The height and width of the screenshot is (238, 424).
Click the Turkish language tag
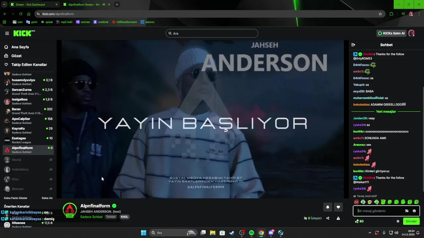pyautogui.click(x=111, y=217)
